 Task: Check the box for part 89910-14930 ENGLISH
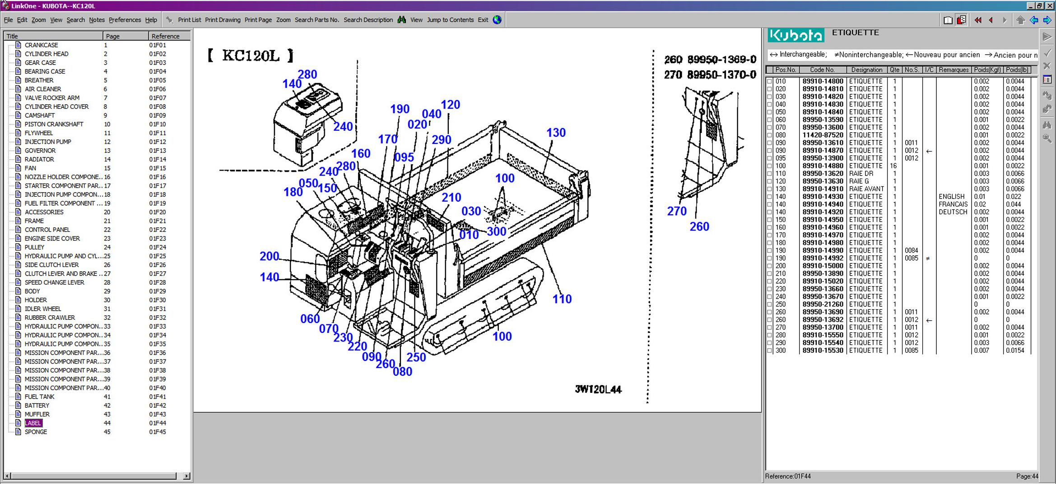pos(770,197)
